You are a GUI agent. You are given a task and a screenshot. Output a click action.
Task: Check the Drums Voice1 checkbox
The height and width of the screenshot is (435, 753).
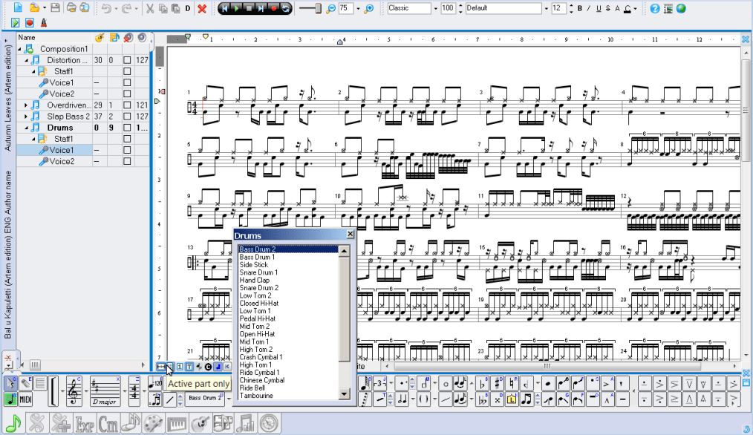[127, 150]
